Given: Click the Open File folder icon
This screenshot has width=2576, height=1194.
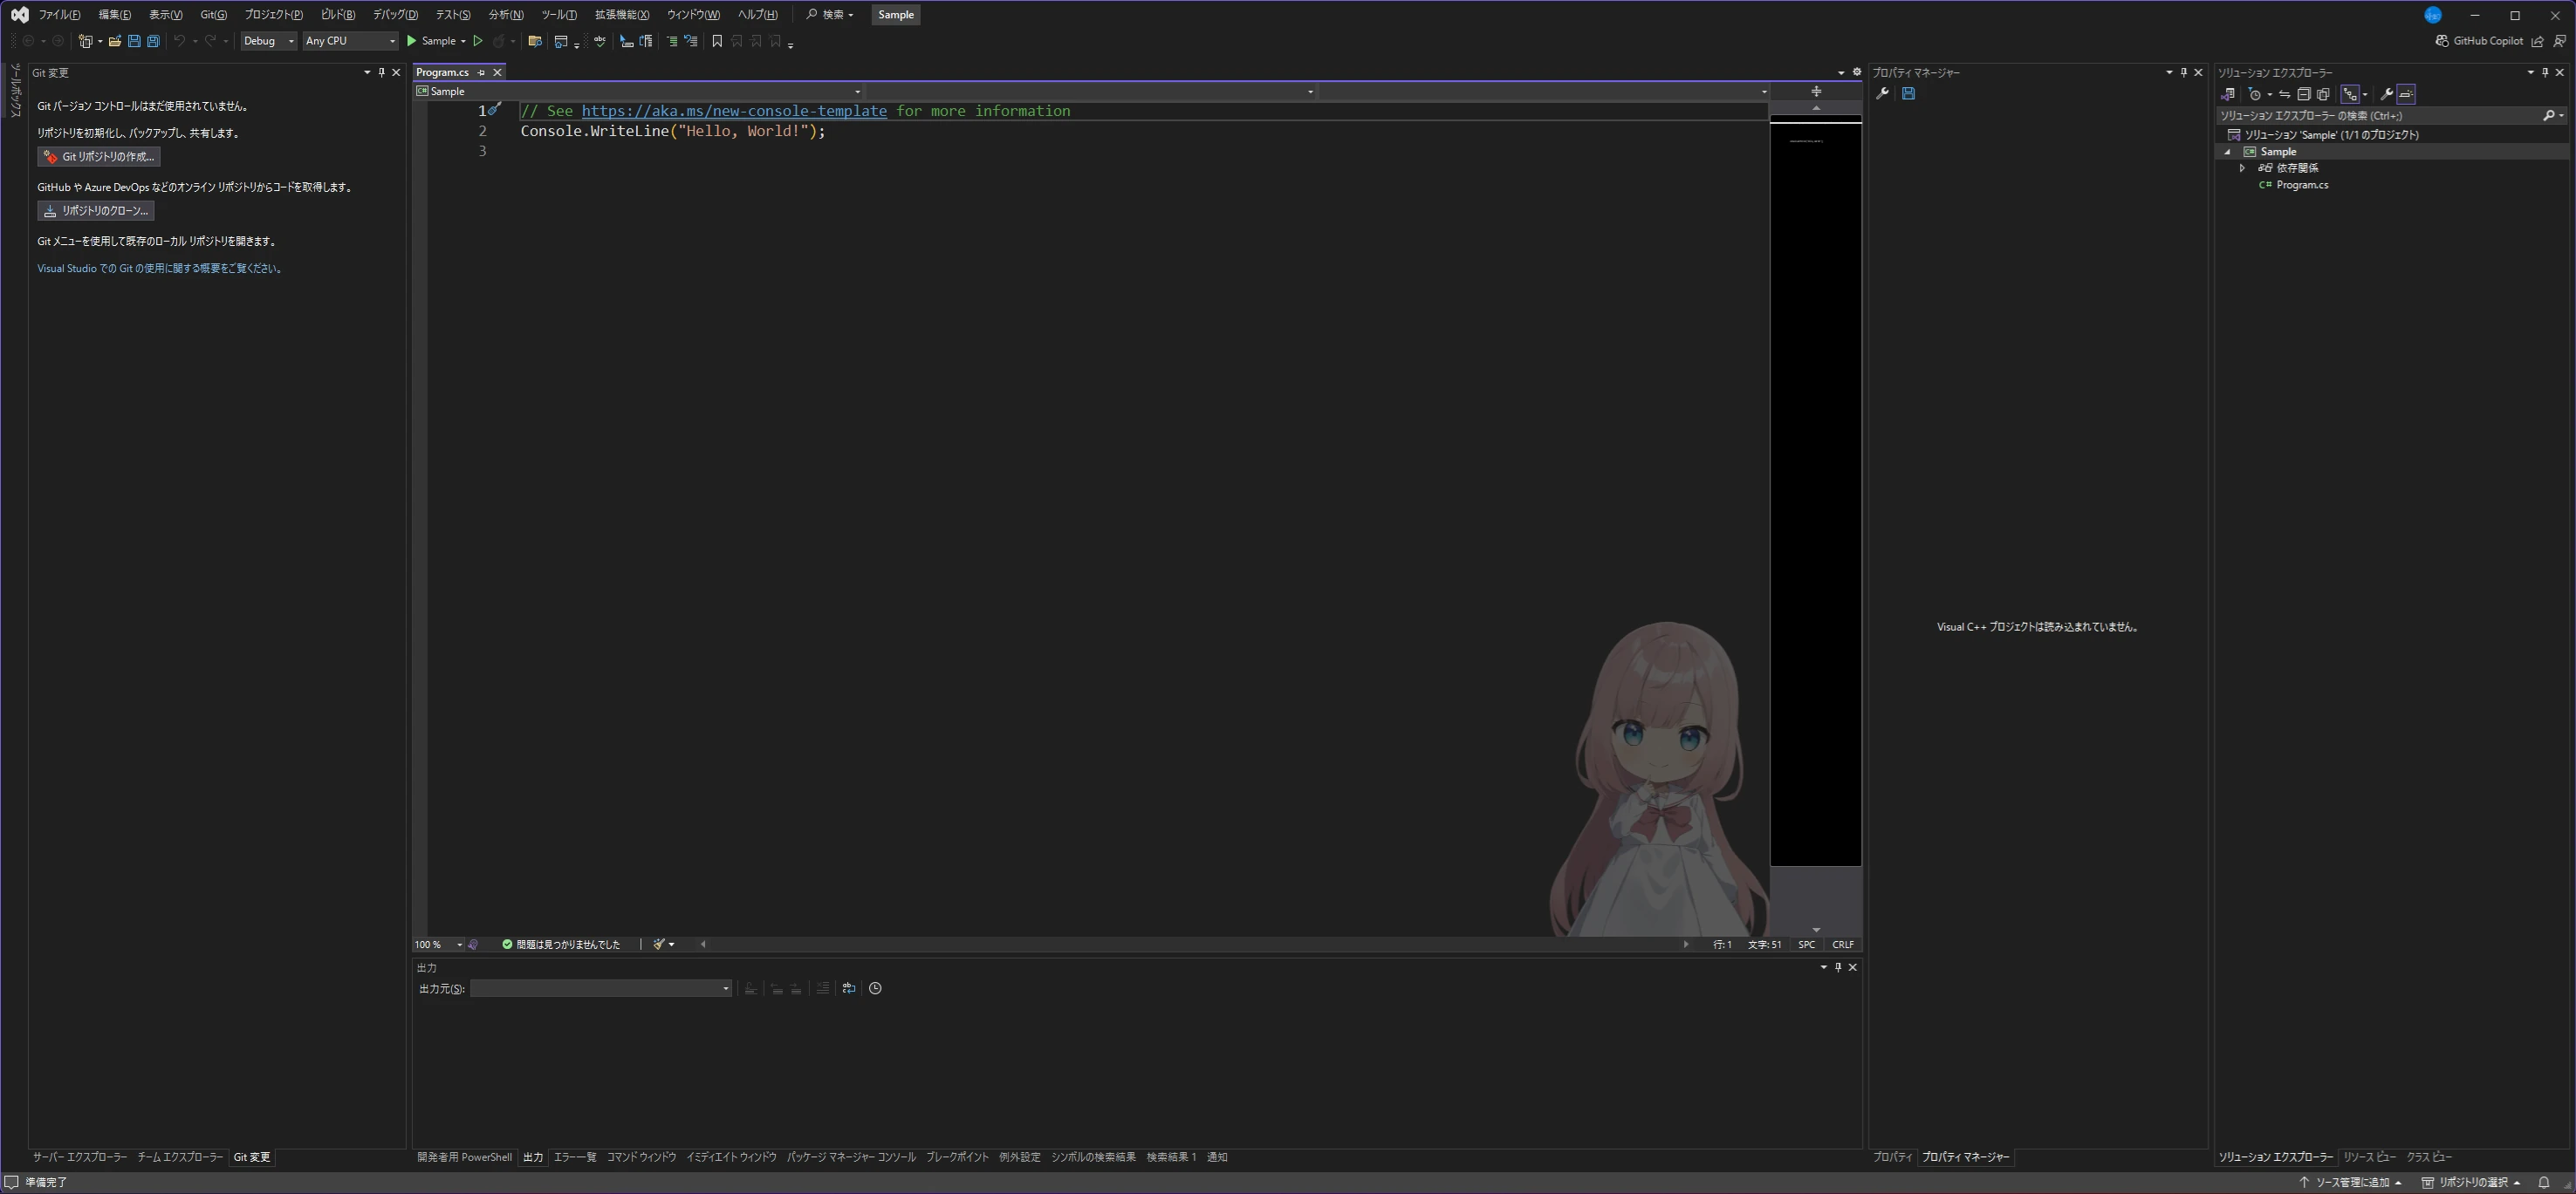Looking at the screenshot, I should point(115,41).
